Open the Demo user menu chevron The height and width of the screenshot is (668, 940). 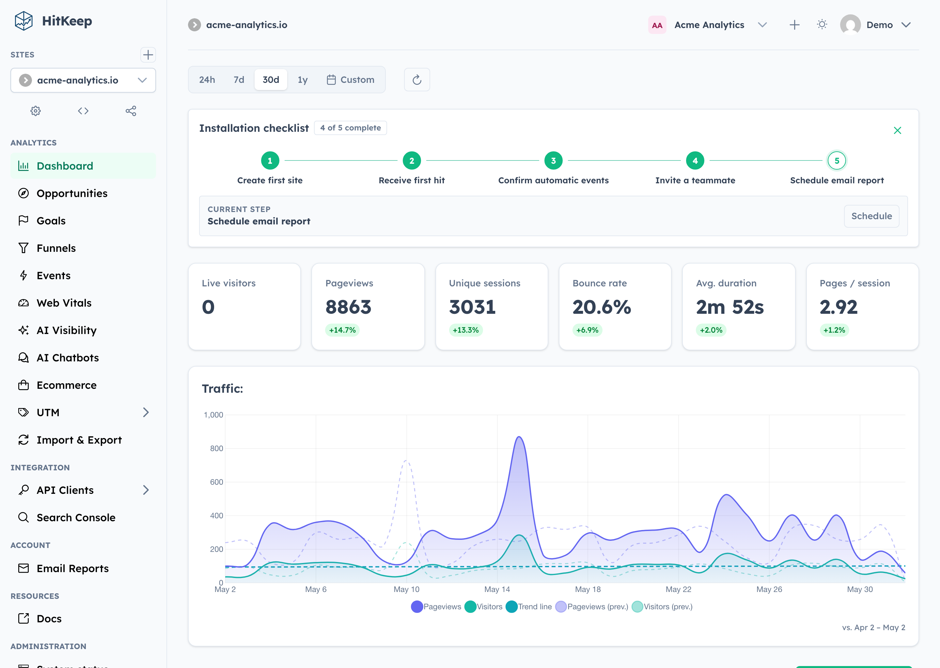(x=906, y=25)
